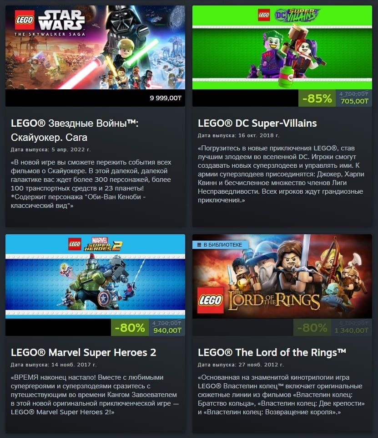Open LEGO Star Wars Skywalker Saga banner image

[x=95, y=47]
